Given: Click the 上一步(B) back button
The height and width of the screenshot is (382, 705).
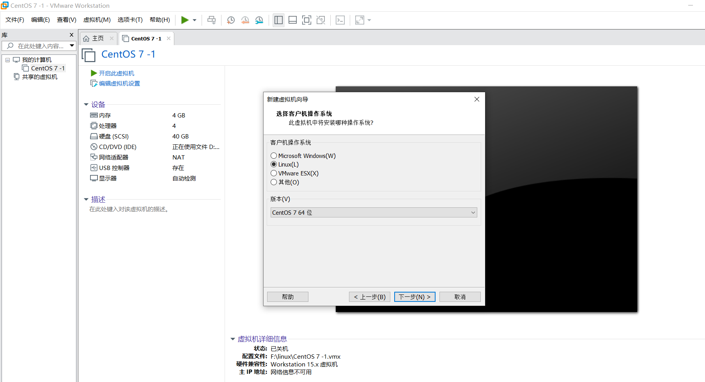Looking at the screenshot, I should pyautogui.click(x=370, y=297).
